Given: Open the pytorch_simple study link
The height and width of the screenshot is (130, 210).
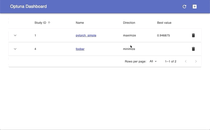Looking at the screenshot, I should (86, 36).
